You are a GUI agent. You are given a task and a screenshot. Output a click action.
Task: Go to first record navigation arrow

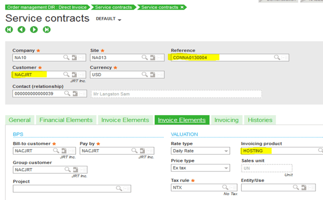tap(9, 29)
